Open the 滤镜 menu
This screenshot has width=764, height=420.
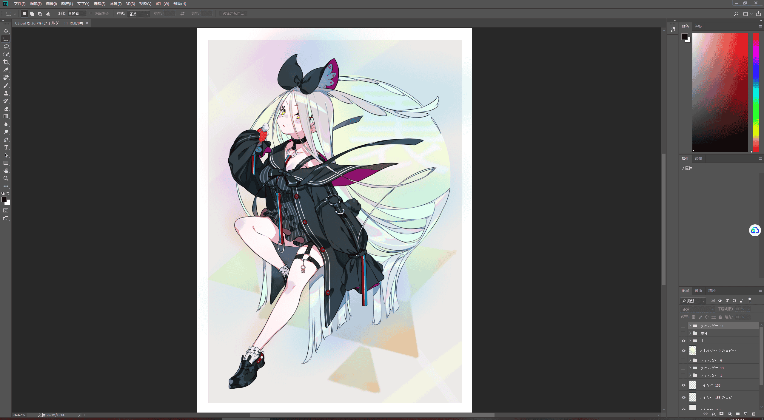coord(115,4)
